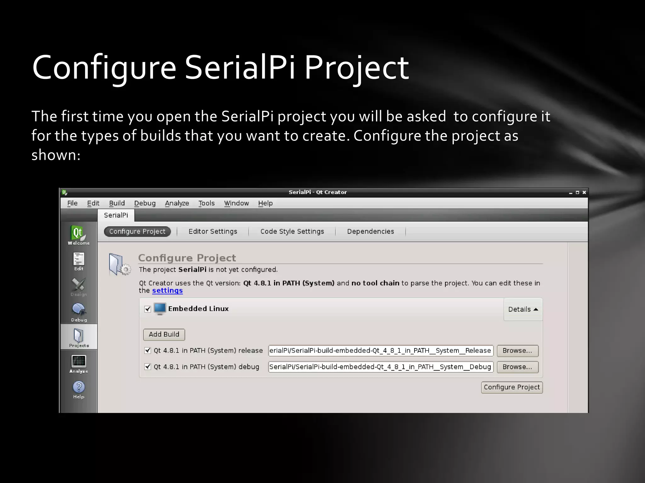Switch to Dependencies tab
The width and height of the screenshot is (645, 483).
[x=371, y=231]
